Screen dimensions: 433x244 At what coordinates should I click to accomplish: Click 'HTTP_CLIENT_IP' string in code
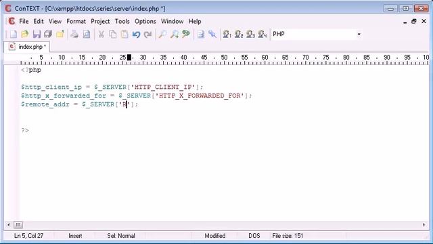pyautogui.click(x=163, y=87)
